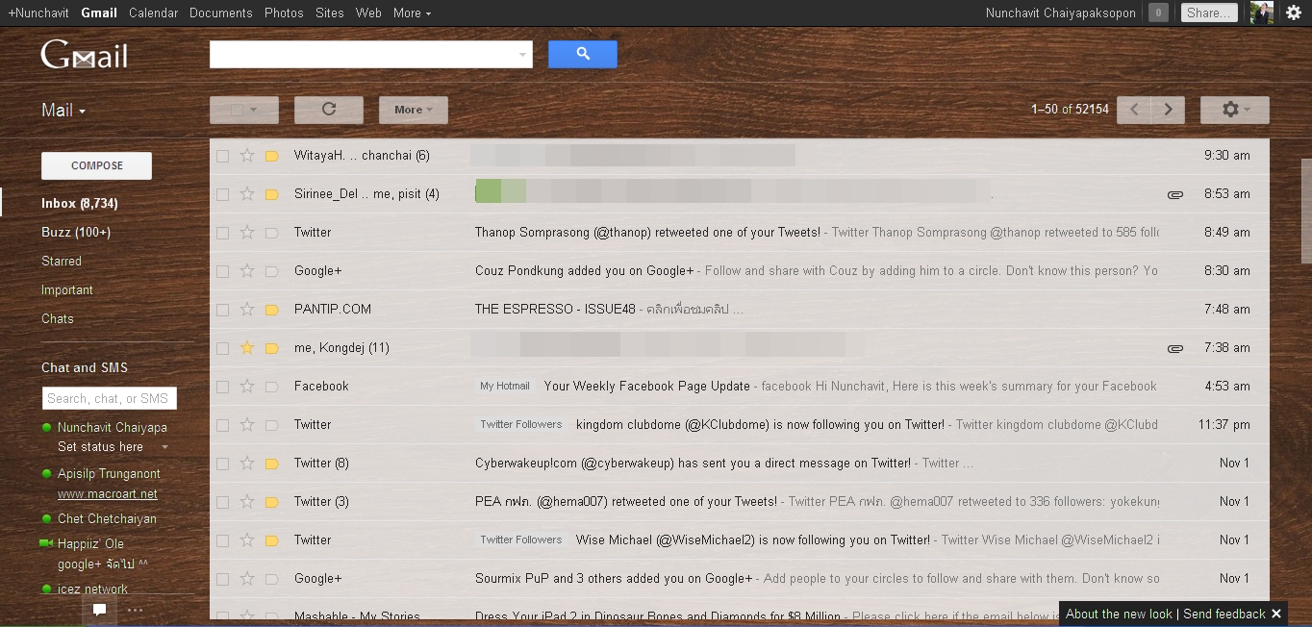Select the me, Kongdej conversation checkbox

(x=222, y=348)
